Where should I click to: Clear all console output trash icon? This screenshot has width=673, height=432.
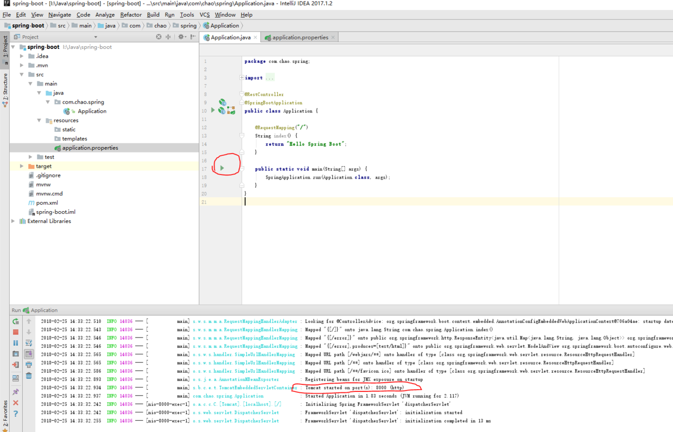tap(29, 376)
